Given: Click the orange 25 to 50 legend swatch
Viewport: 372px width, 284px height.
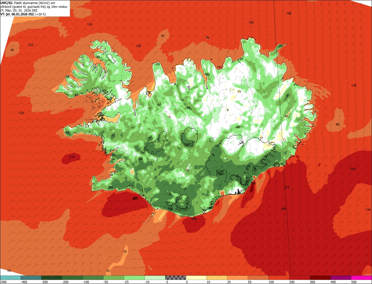Looking at the screenshot, I should [237, 277].
